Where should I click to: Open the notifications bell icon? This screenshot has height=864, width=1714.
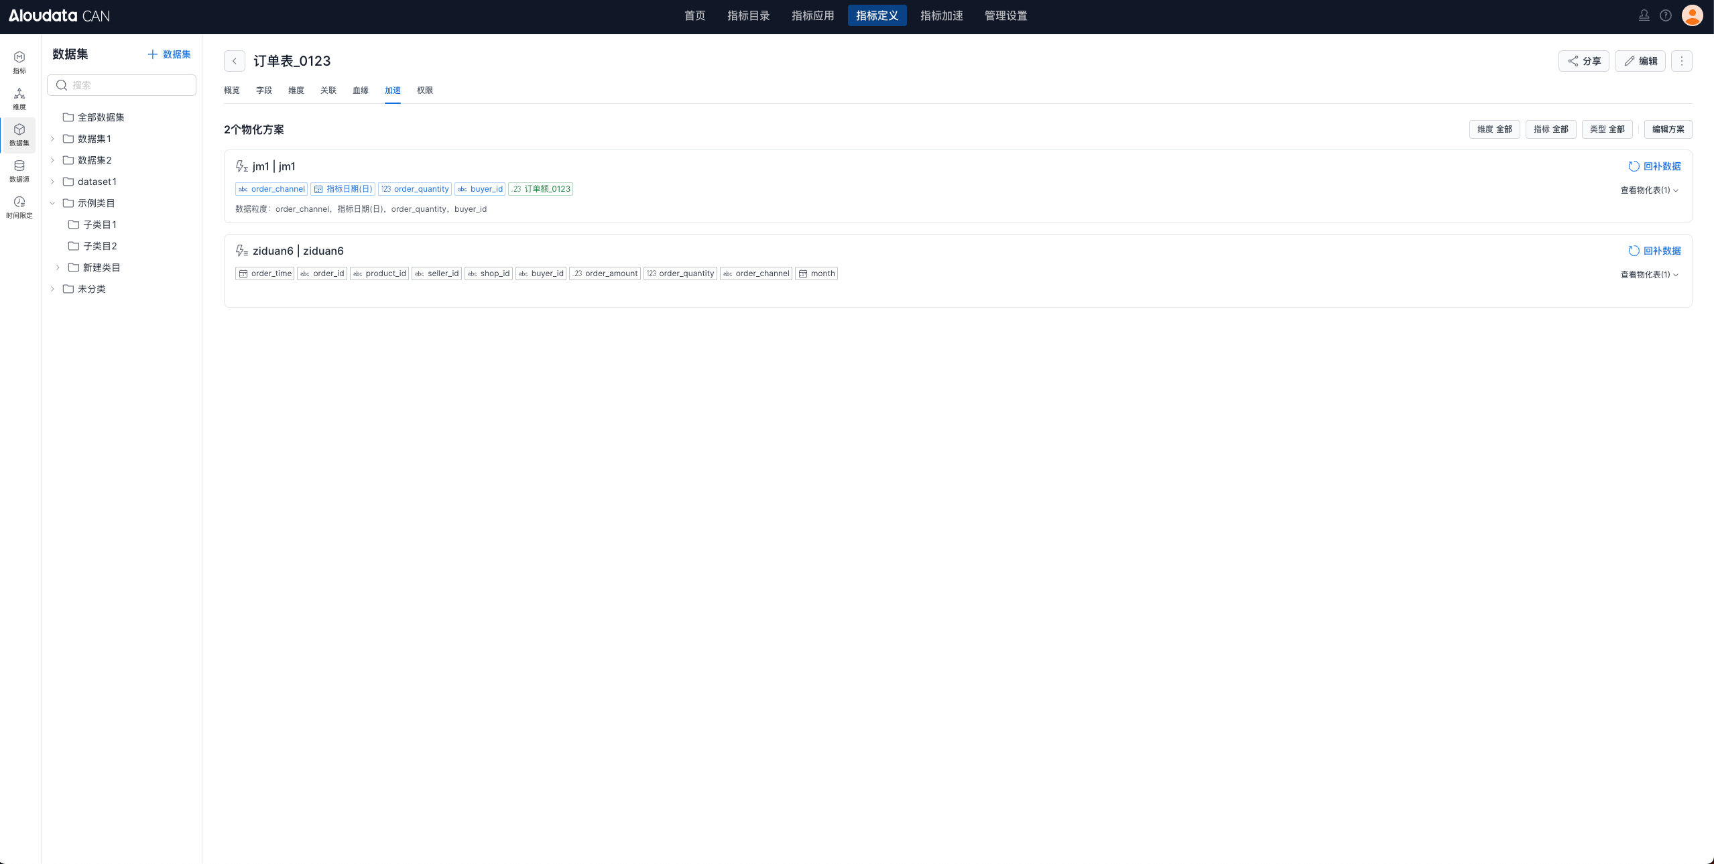pyautogui.click(x=1644, y=15)
